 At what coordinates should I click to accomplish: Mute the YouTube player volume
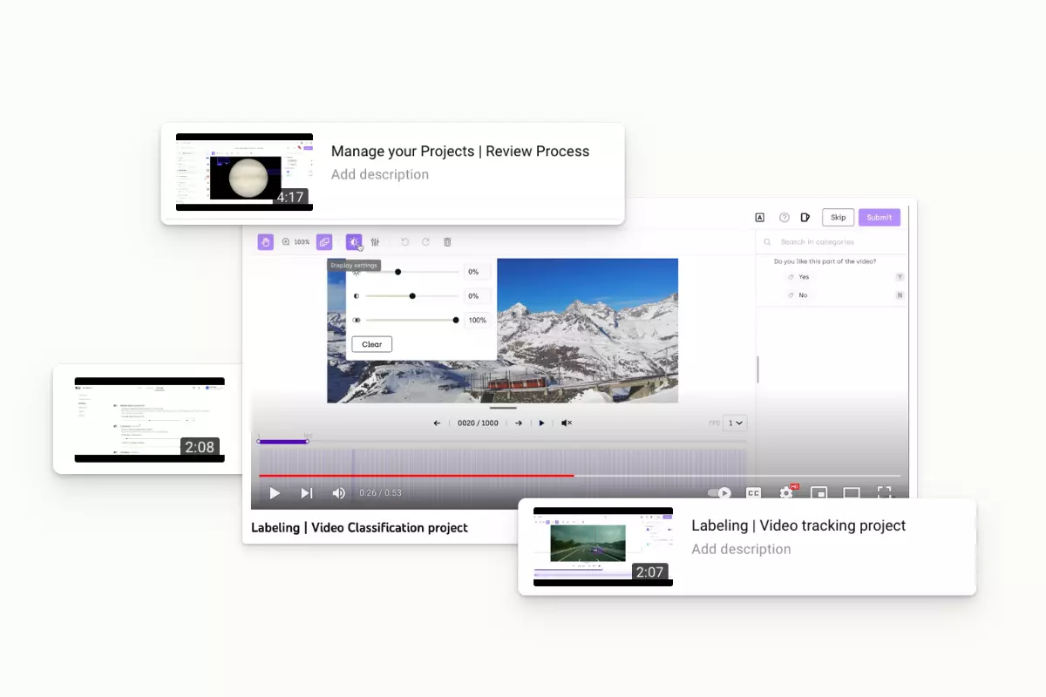[x=339, y=493]
